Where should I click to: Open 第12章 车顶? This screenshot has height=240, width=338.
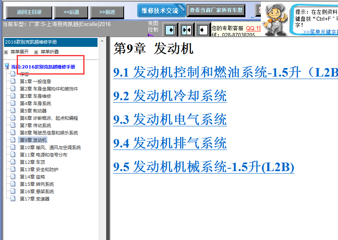coord(32,162)
